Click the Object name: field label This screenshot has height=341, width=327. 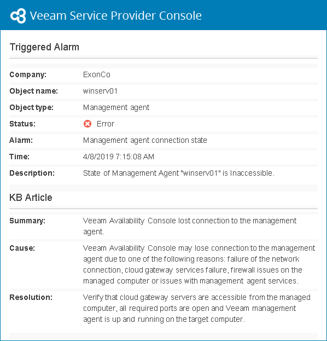coord(34,91)
